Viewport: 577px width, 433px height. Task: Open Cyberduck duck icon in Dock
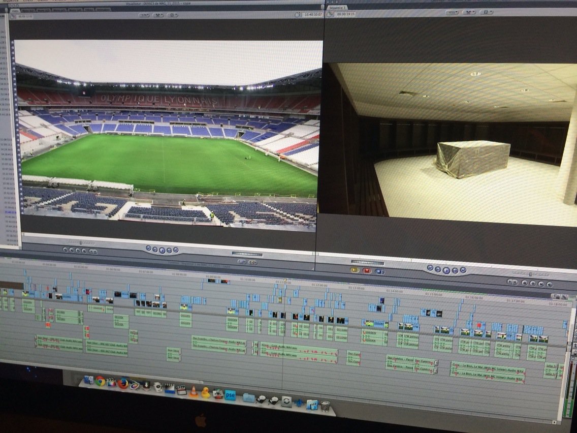[x=206, y=393]
